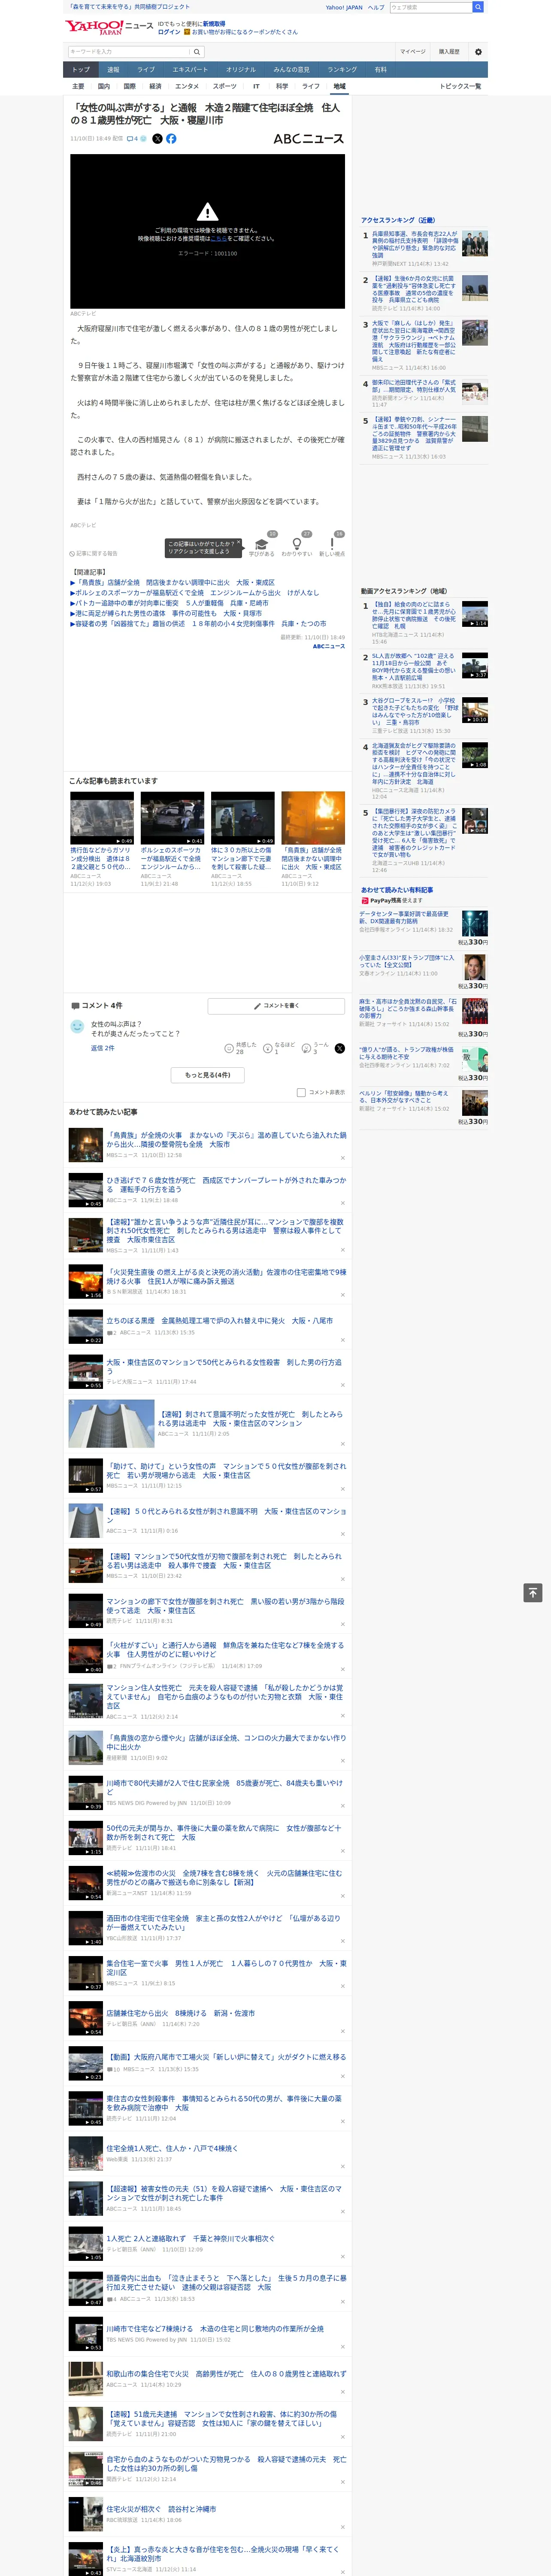
Task: Click the scroll-to-top arrow button
Action: point(533,1593)
